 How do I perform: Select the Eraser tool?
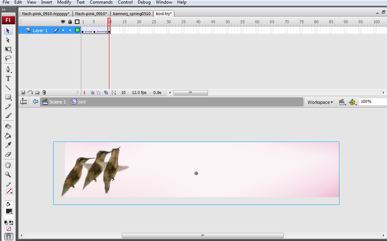(x=8, y=154)
